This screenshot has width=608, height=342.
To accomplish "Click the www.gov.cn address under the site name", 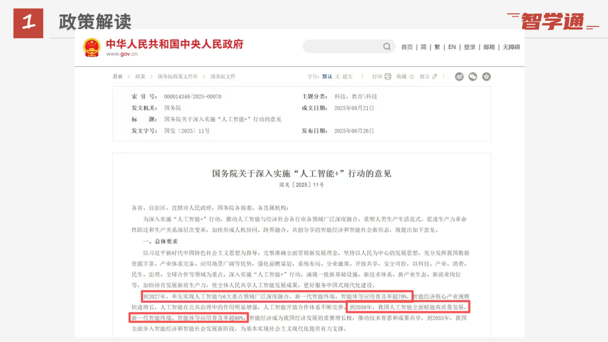I will click(x=122, y=54).
